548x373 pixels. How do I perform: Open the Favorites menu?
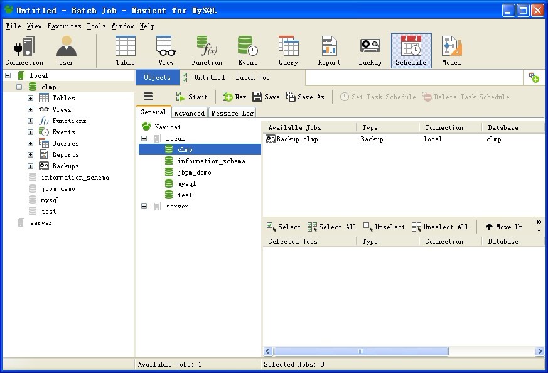[x=64, y=26]
